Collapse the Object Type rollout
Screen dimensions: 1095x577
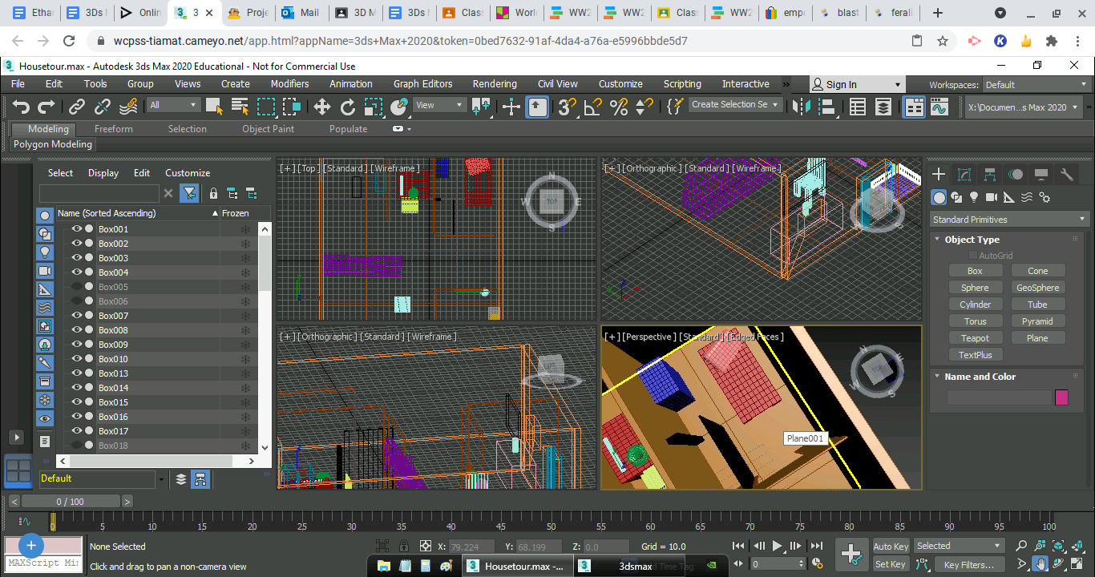pyautogui.click(x=972, y=240)
